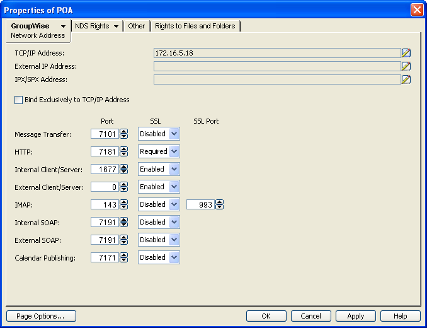
Task: Click the Internal SOAP port field
Action: 105,222
